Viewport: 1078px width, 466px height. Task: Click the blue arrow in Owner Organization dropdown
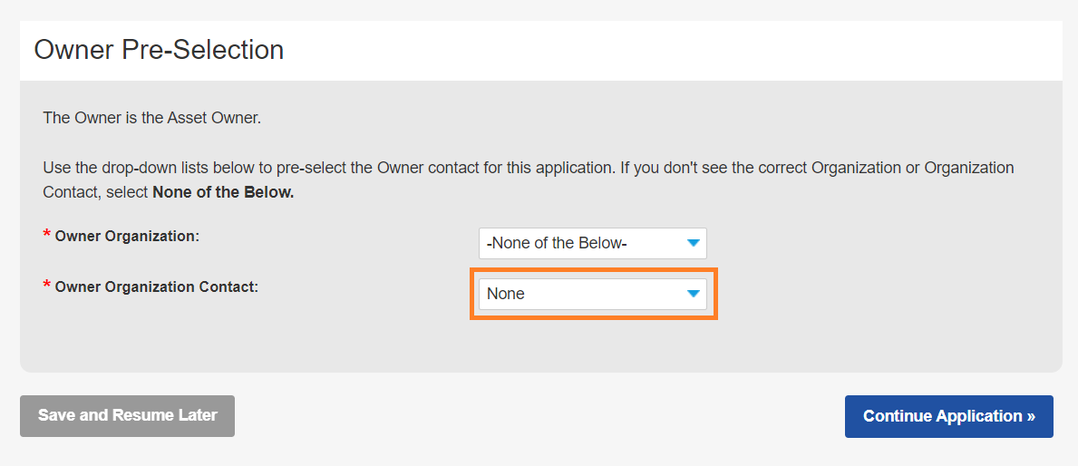(x=694, y=243)
